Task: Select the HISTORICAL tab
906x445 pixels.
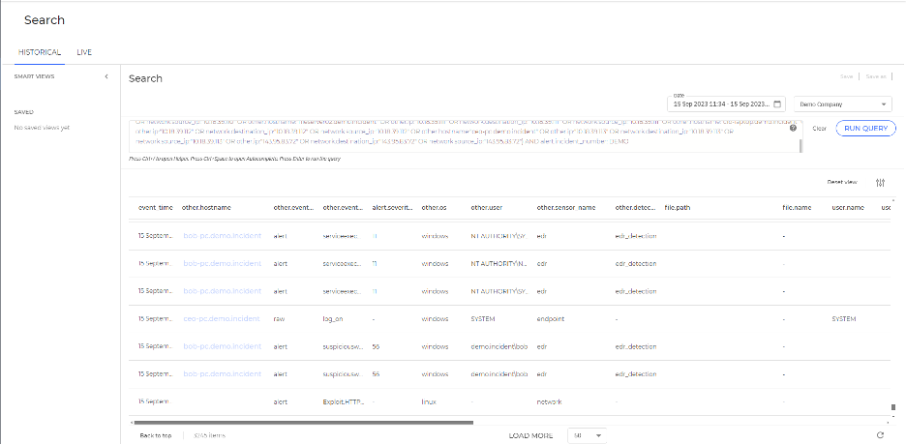Action: [39, 52]
